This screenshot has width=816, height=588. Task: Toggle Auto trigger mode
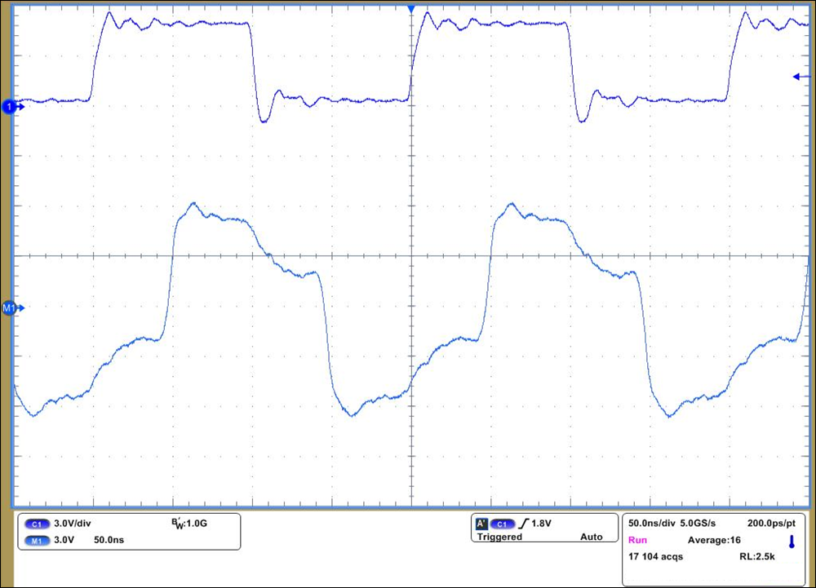point(593,536)
